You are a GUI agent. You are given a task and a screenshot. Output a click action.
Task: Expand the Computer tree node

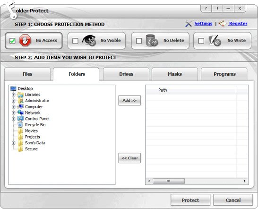14,107
